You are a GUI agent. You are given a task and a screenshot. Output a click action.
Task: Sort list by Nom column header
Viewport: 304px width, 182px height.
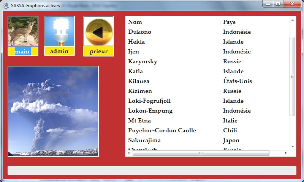(173, 22)
